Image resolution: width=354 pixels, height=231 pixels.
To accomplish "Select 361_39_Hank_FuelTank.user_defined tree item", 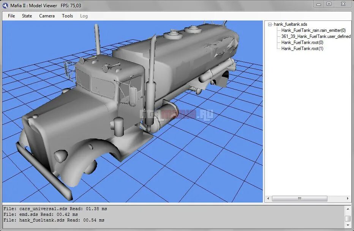I will tap(316, 36).
